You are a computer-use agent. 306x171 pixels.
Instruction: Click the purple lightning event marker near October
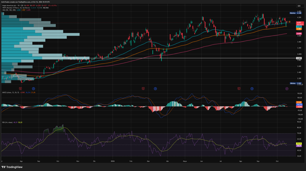(287, 89)
